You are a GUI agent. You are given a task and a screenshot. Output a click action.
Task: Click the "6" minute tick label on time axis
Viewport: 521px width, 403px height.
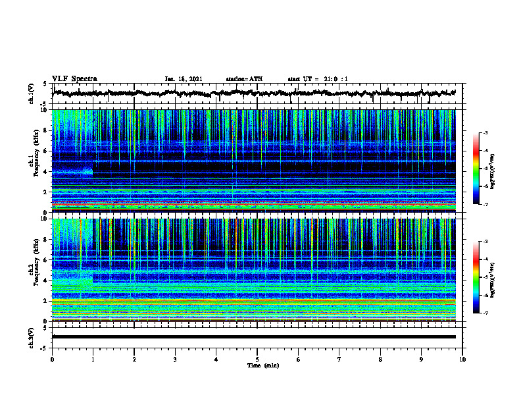click(299, 360)
